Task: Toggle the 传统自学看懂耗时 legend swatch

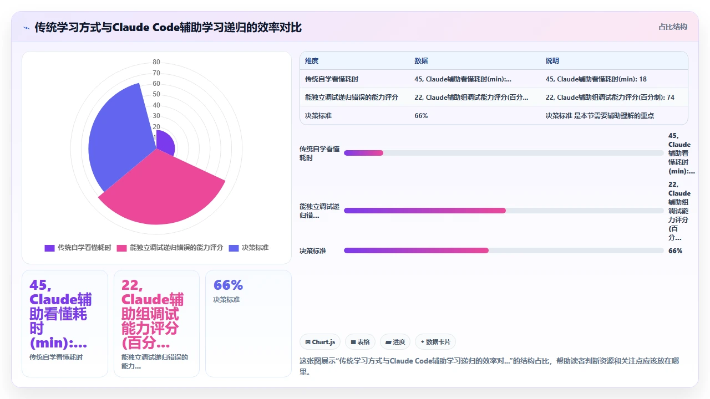Action: pyautogui.click(x=49, y=248)
